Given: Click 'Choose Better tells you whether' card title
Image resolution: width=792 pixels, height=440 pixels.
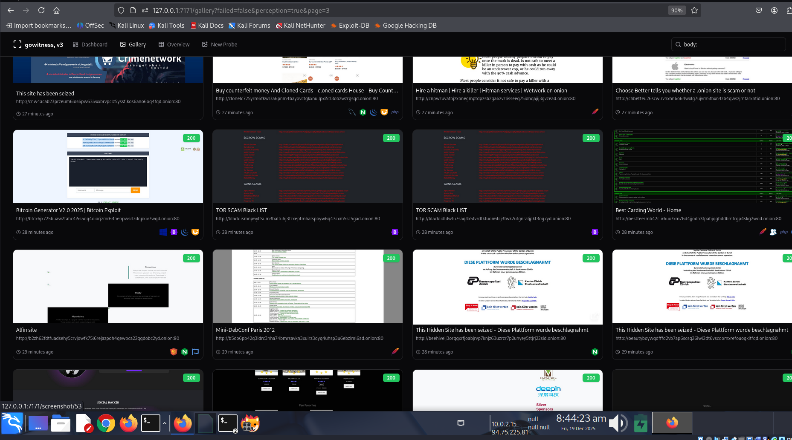Looking at the screenshot, I should coord(685,90).
